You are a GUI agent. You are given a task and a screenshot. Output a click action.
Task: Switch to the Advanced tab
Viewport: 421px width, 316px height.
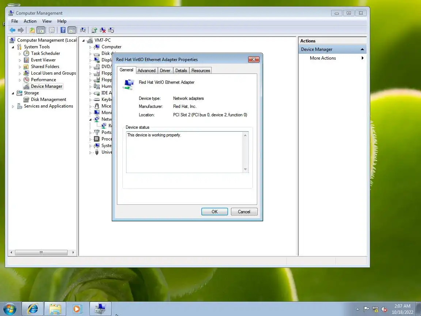click(x=146, y=70)
